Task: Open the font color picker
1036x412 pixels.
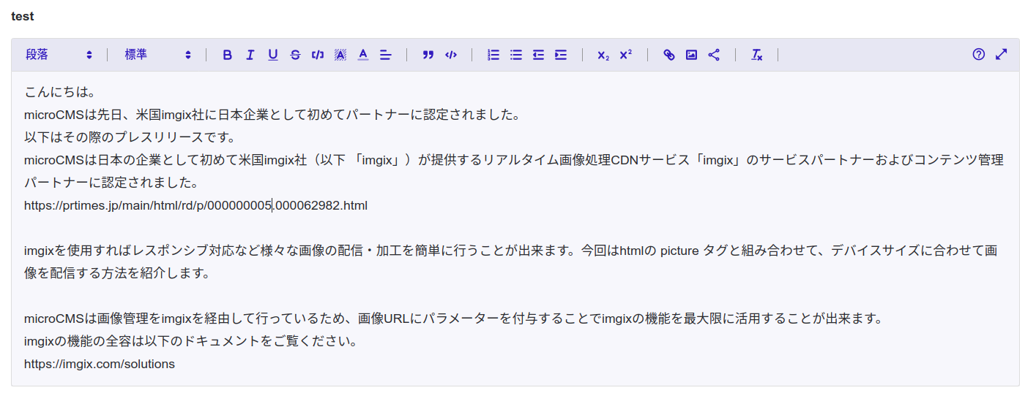Action: [x=363, y=55]
